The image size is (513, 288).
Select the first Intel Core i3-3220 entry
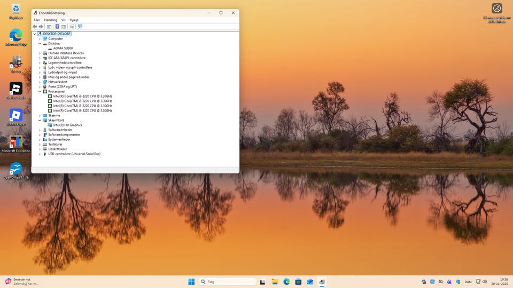pyautogui.click(x=82, y=97)
